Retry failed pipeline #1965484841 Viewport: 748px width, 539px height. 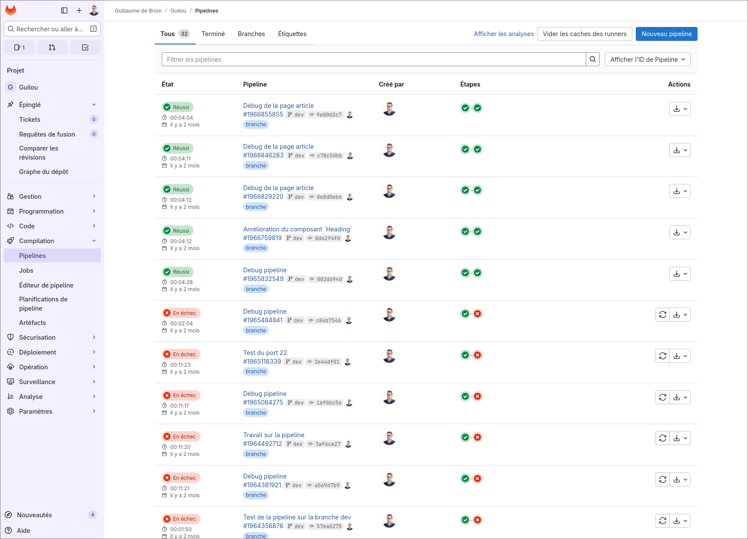pos(662,315)
